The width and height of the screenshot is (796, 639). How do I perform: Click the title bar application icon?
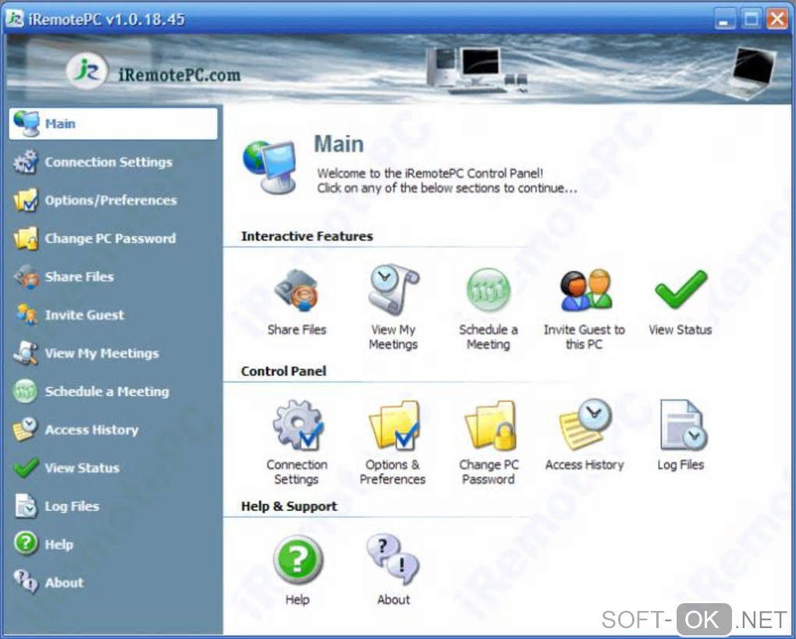15,19
